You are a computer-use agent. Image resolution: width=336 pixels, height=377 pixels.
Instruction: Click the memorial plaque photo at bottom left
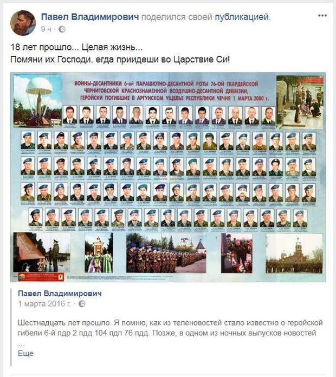tap(42, 252)
